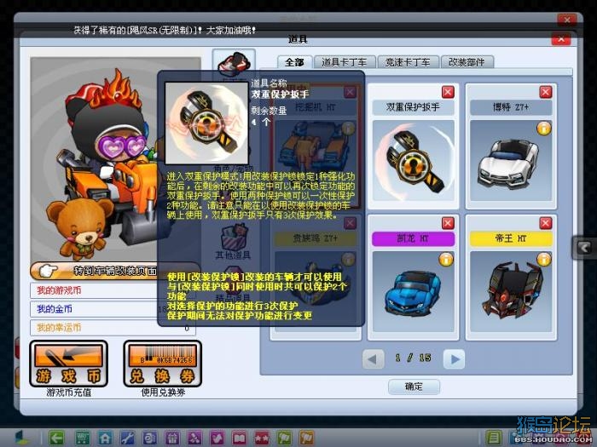Open the gift box icon in bottom bar

pos(172,438)
